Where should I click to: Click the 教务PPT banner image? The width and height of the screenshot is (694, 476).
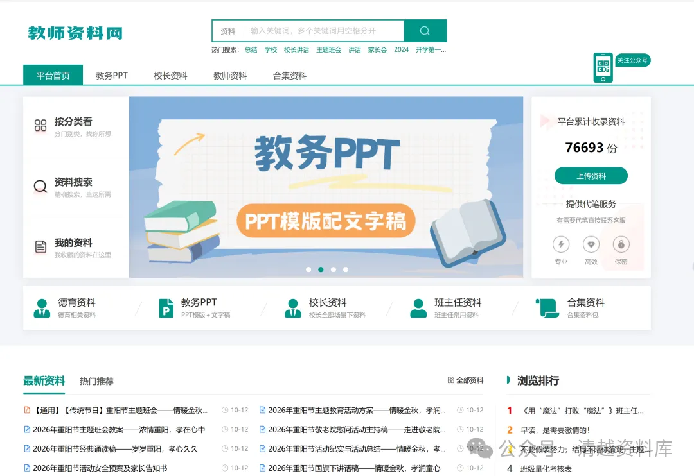coord(326,187)
